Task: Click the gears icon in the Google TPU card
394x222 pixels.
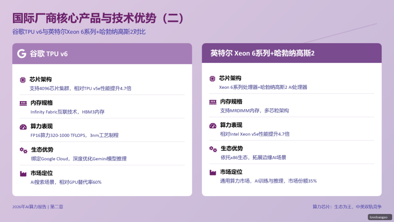Action: click(23, 150)
